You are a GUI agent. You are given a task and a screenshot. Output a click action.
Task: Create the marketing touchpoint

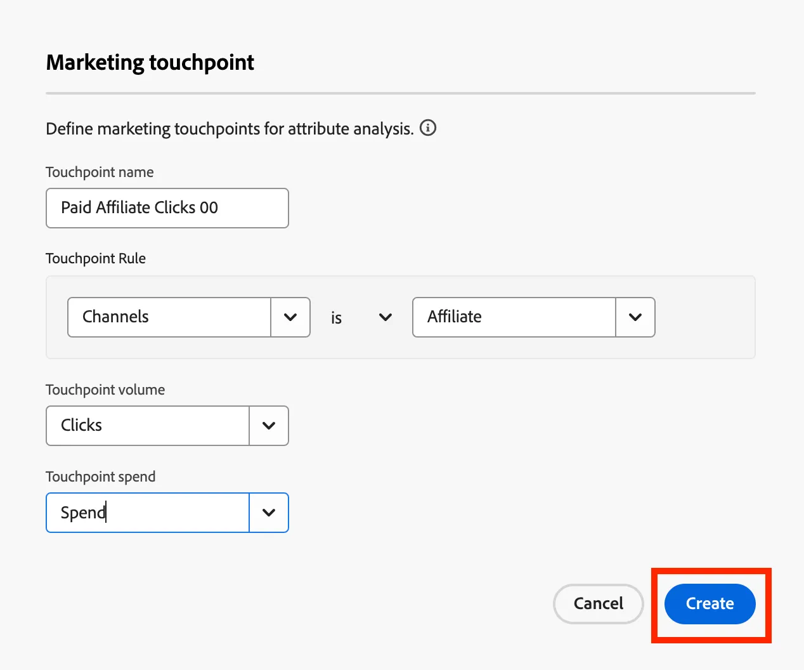pyautogui.click(x=710, y=604)
